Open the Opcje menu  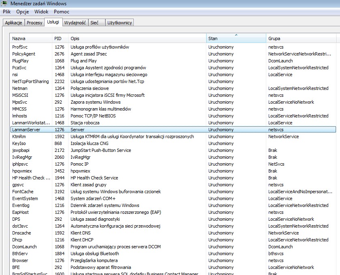point(23,12)
